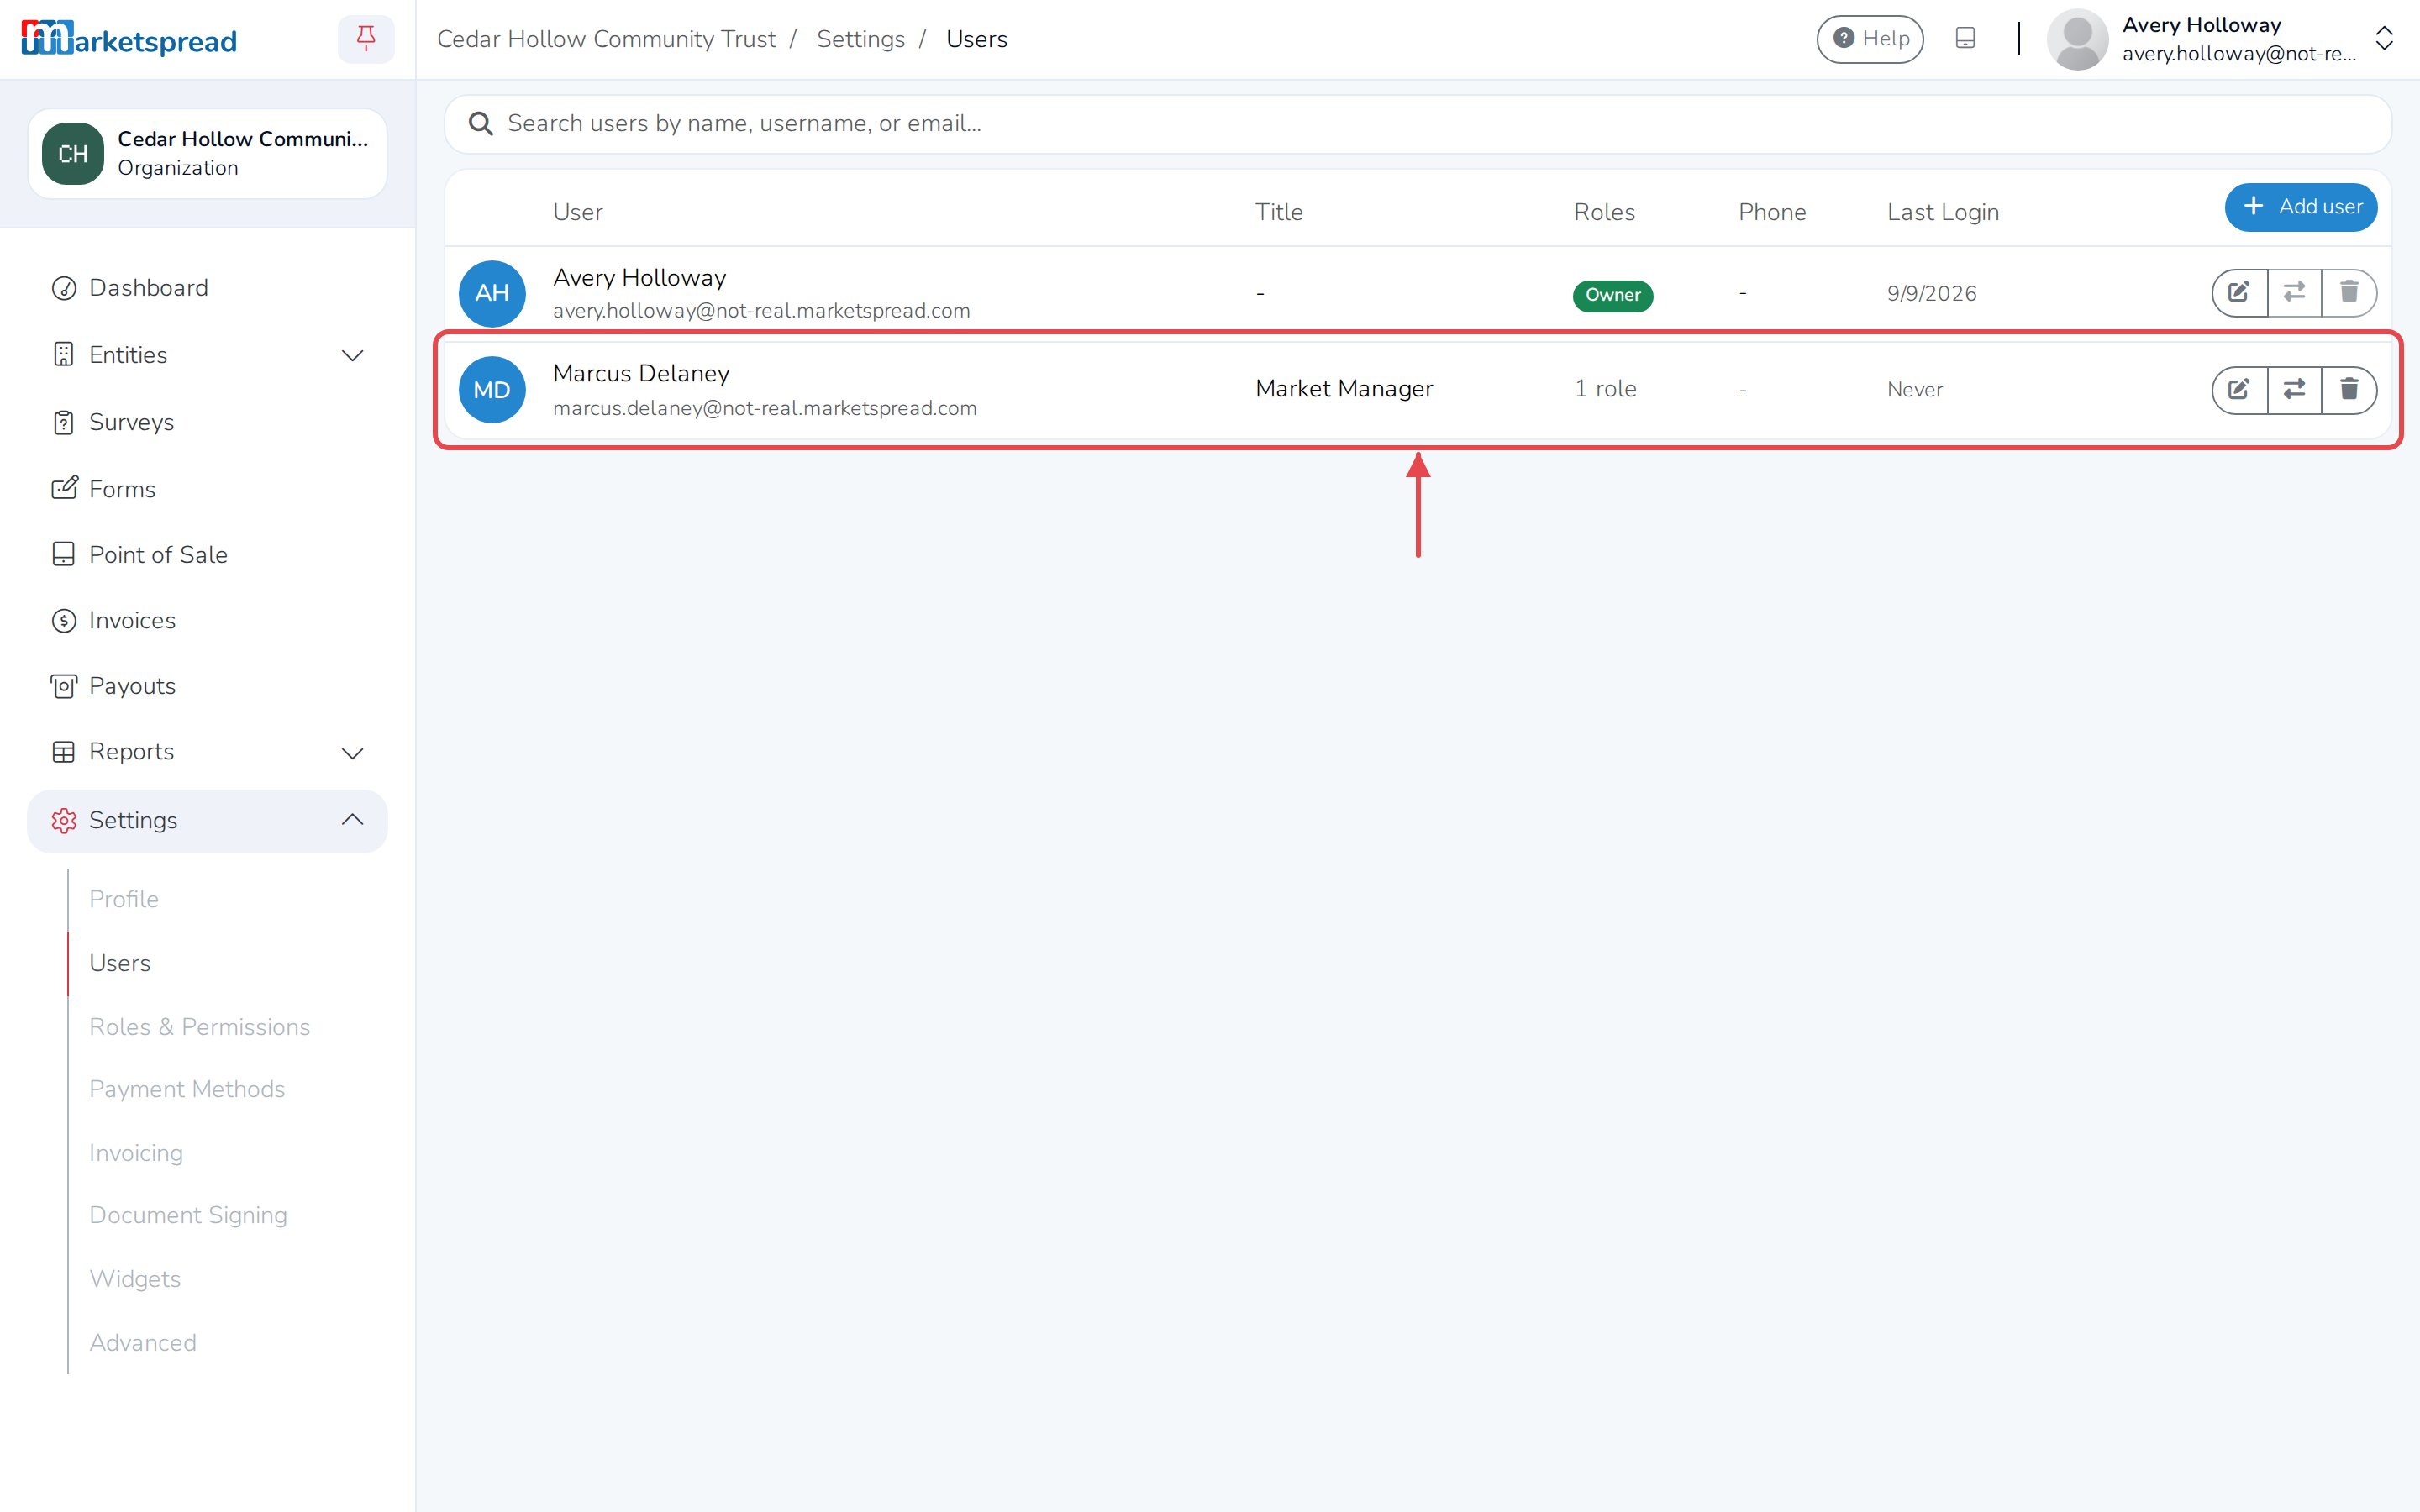
Task: Click the Roles column header
Action: click(x=1604, y=212)
